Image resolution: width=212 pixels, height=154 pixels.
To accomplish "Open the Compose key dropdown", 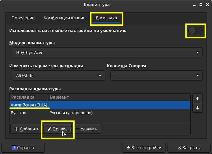I will click(x=156, y=76).
